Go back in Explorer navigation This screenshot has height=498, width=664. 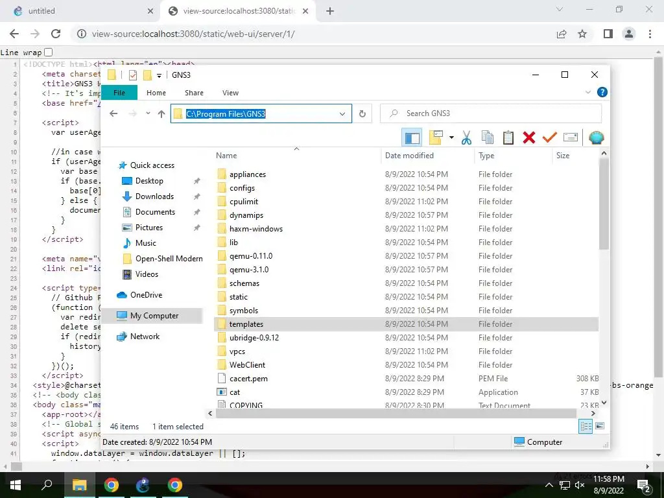pyautogui.click(x=113, y=113)
